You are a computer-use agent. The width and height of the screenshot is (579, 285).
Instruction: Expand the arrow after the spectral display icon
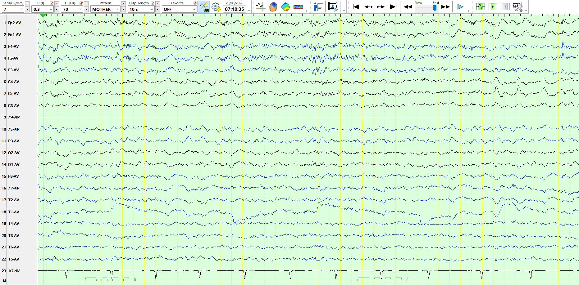pyautogui.click(x=307, y=11)
